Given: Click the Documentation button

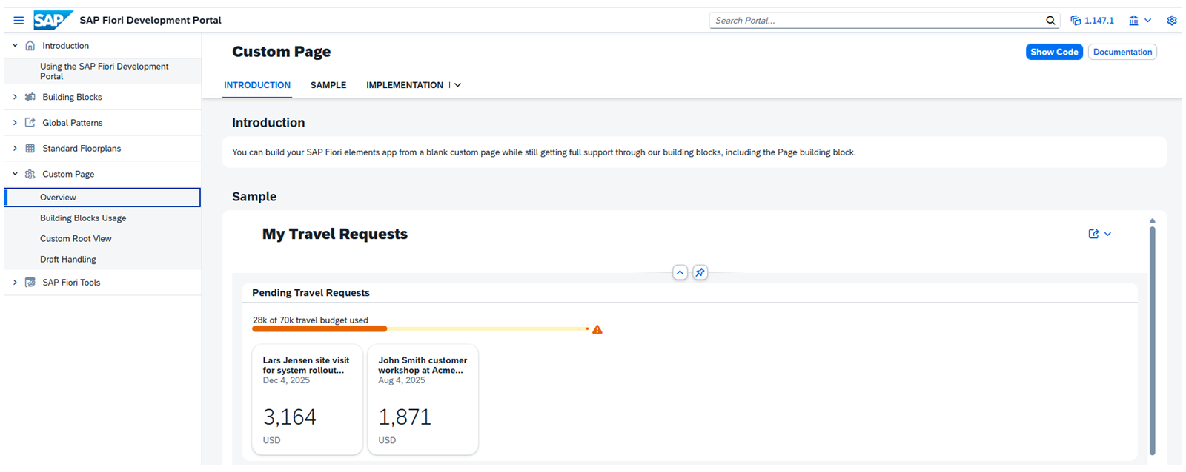Looking at the screenshot, I should [1122, 52].
